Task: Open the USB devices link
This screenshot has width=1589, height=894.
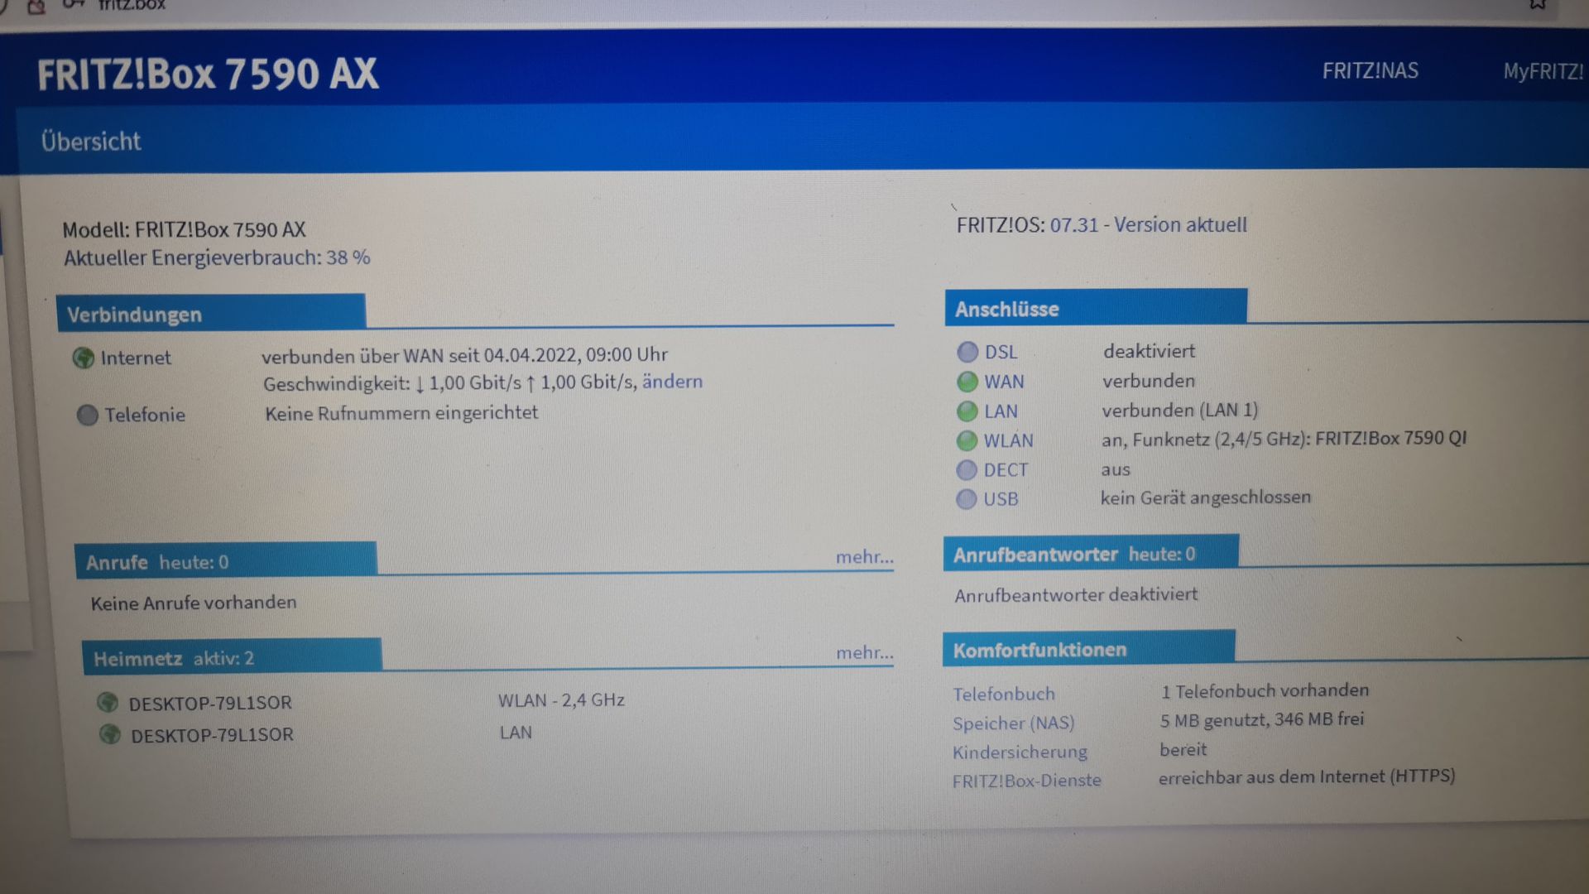Action: click(1001, 499)
